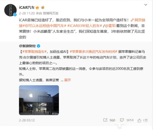
Task: Open hashtag #iCAR03年轻人的车#
Action: coord(85,26)
